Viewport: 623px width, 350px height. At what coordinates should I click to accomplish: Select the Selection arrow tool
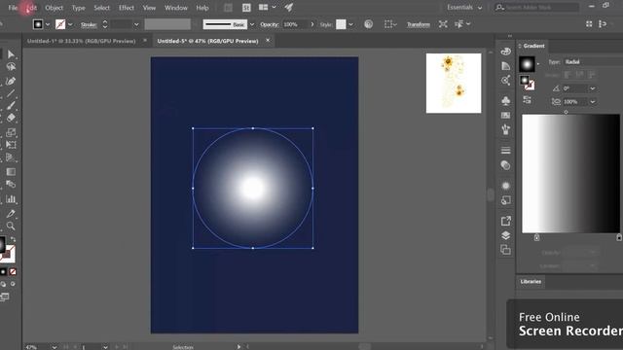[x=11, y=54]
